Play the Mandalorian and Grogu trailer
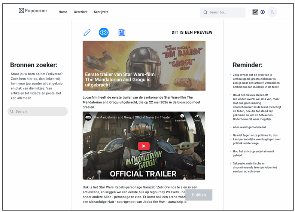 click(144, 146)
